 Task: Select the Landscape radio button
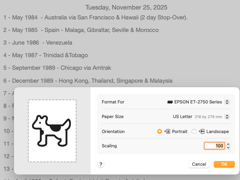[x=194, y=131]
